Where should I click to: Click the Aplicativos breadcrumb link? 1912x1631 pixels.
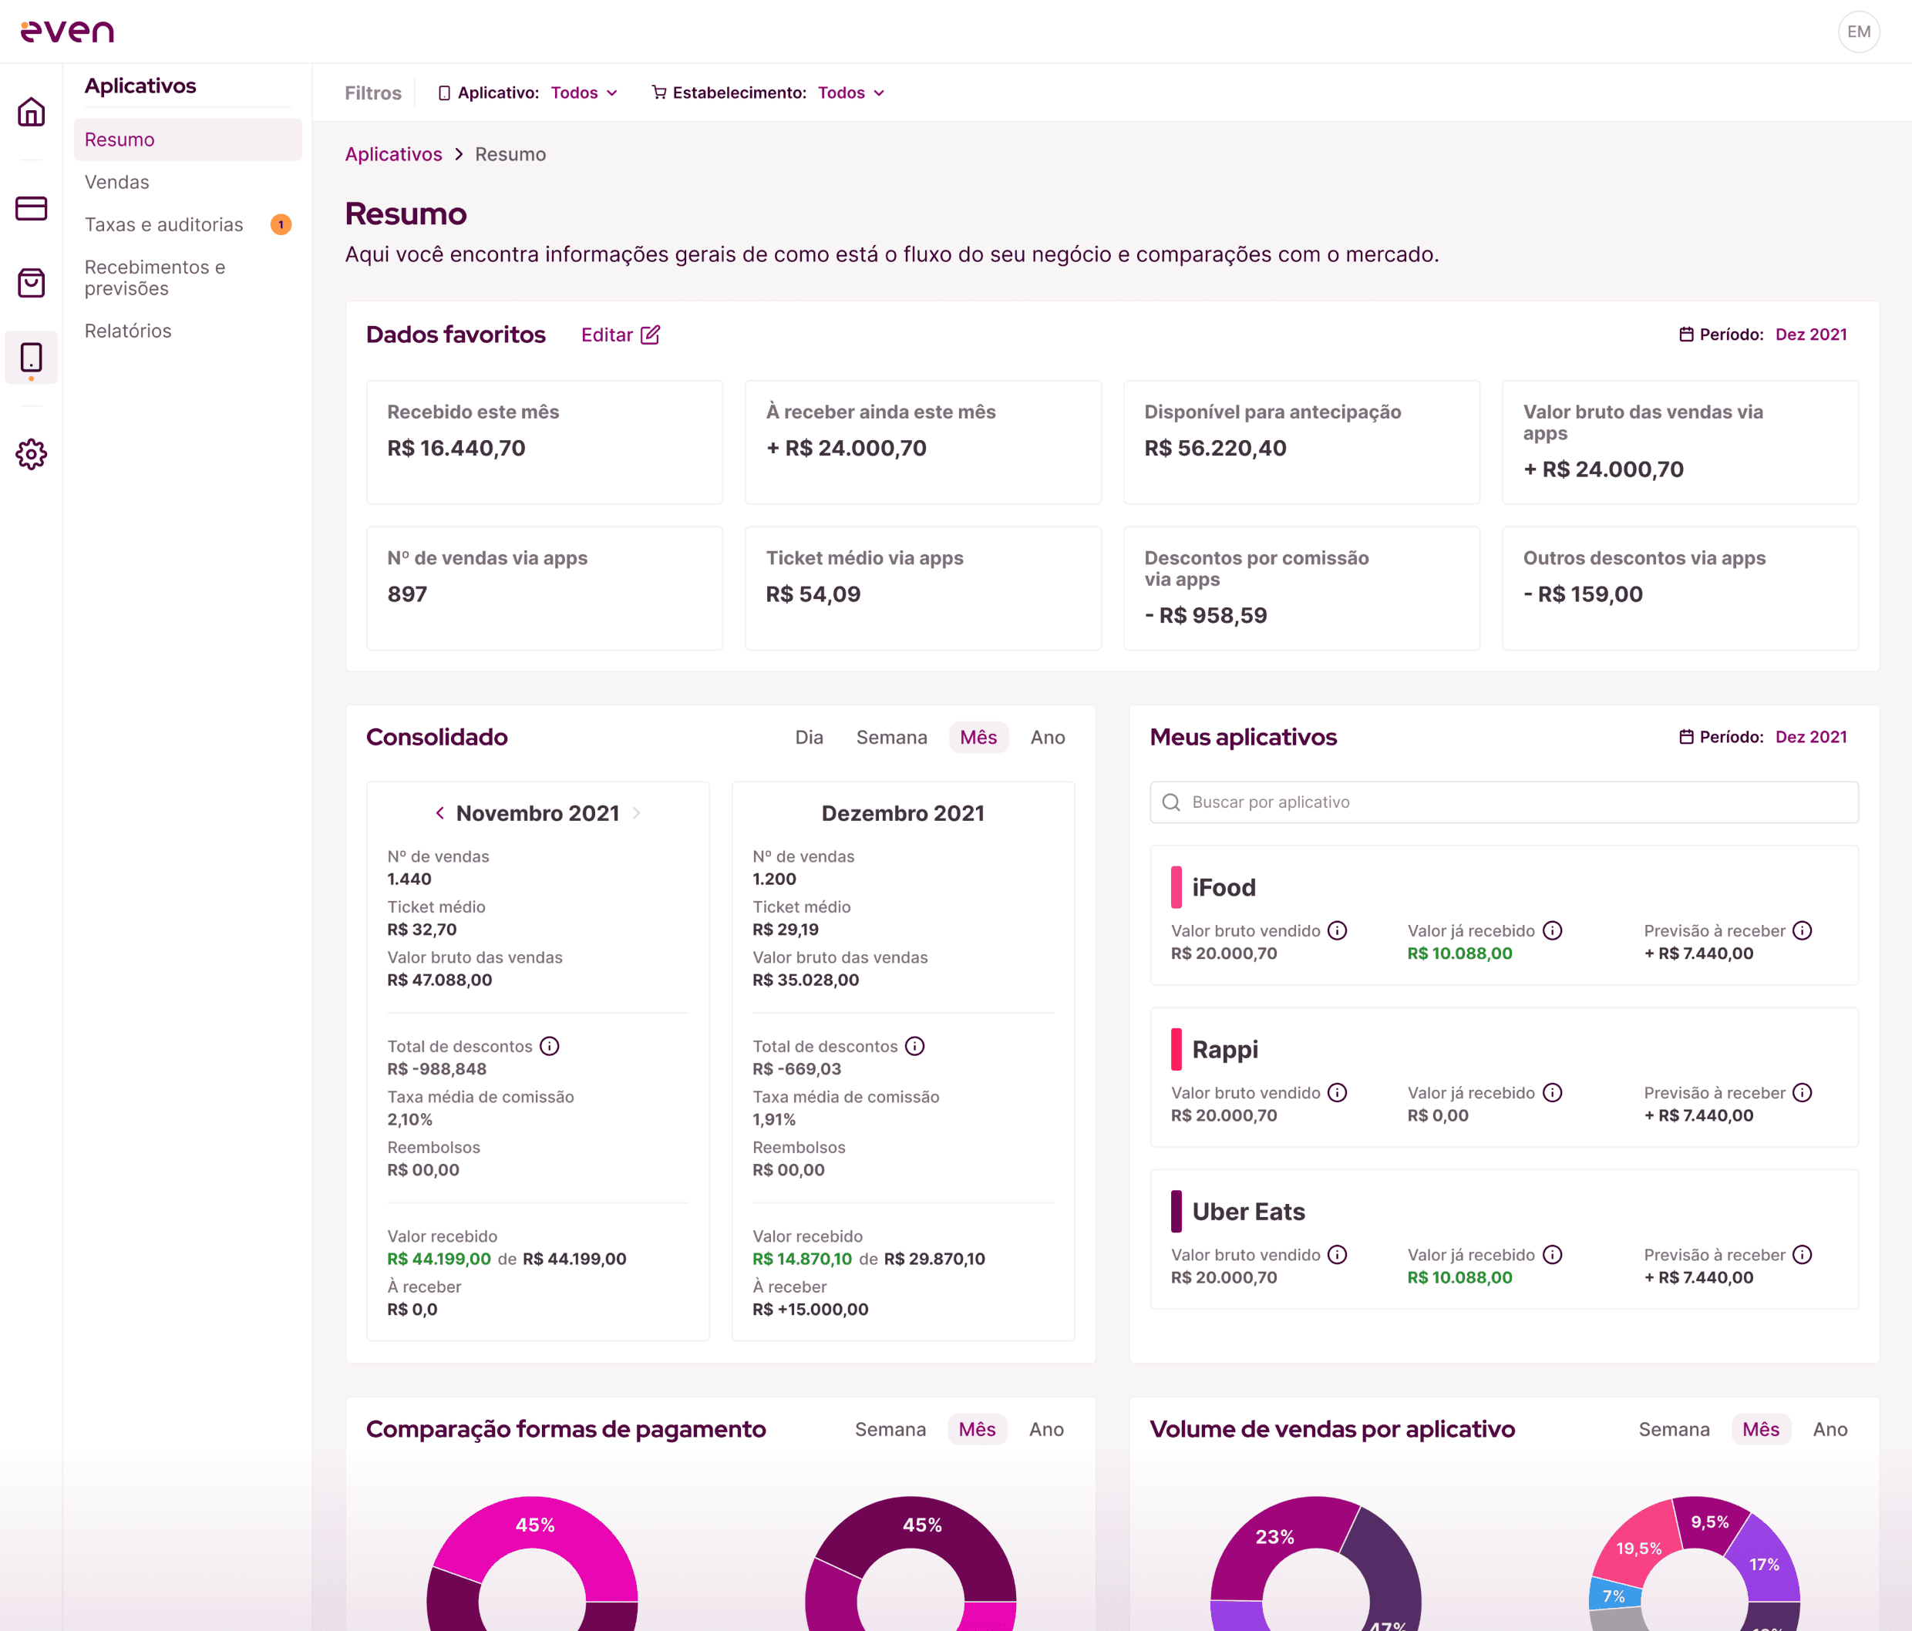coord(394,155)
